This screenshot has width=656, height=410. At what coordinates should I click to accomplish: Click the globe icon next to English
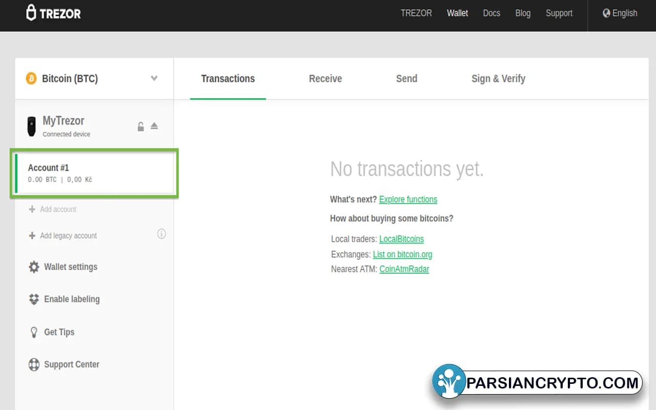pos(607,13)
